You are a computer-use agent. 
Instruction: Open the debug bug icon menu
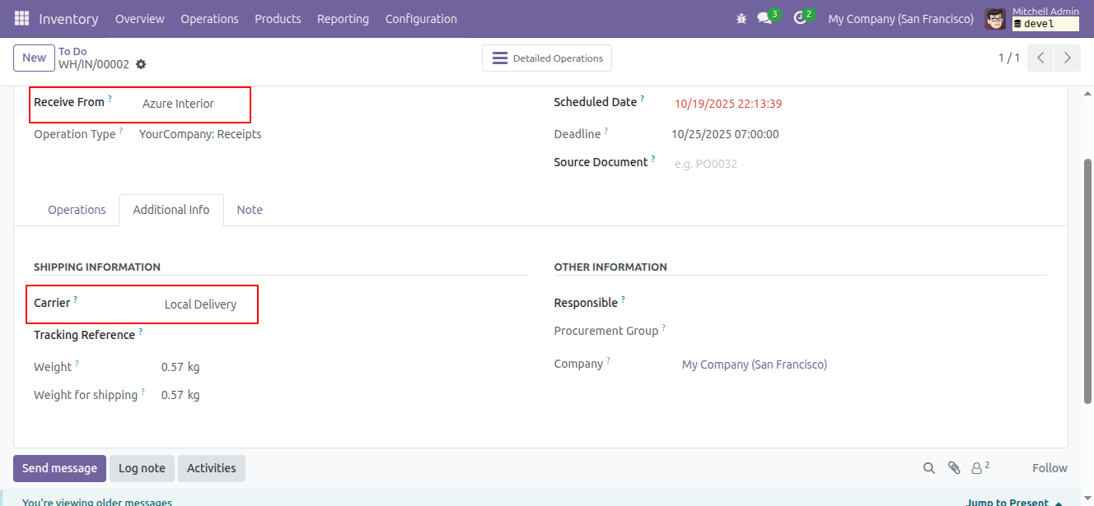[x=741, y=18]
